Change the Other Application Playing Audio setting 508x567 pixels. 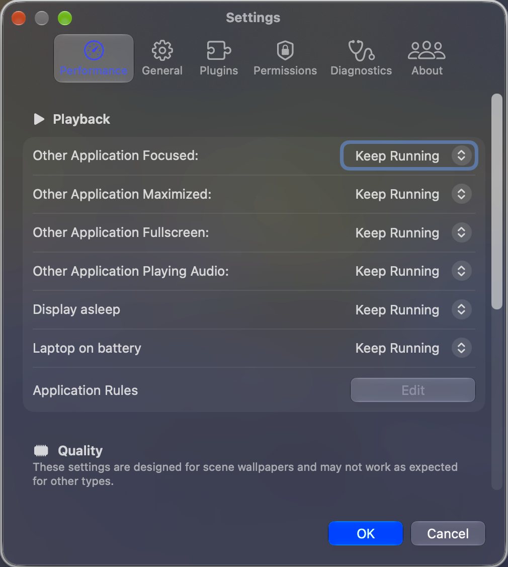[x=412, y=271]
